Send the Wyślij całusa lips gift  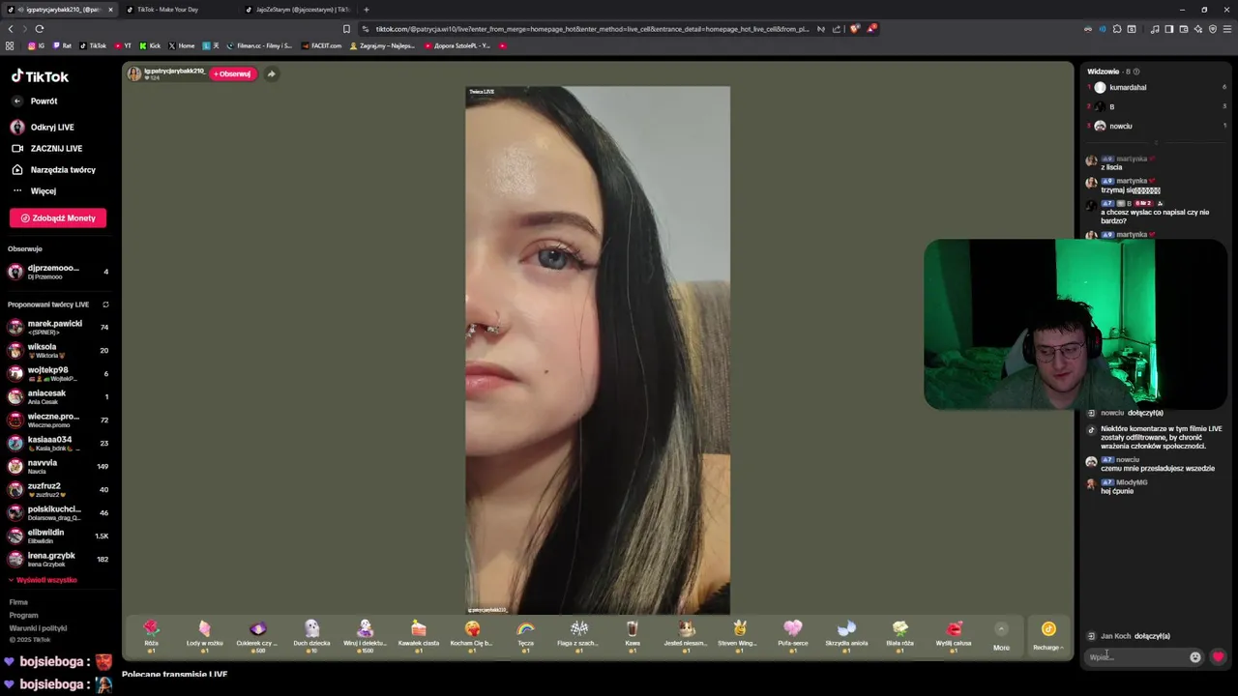point(954,635)
